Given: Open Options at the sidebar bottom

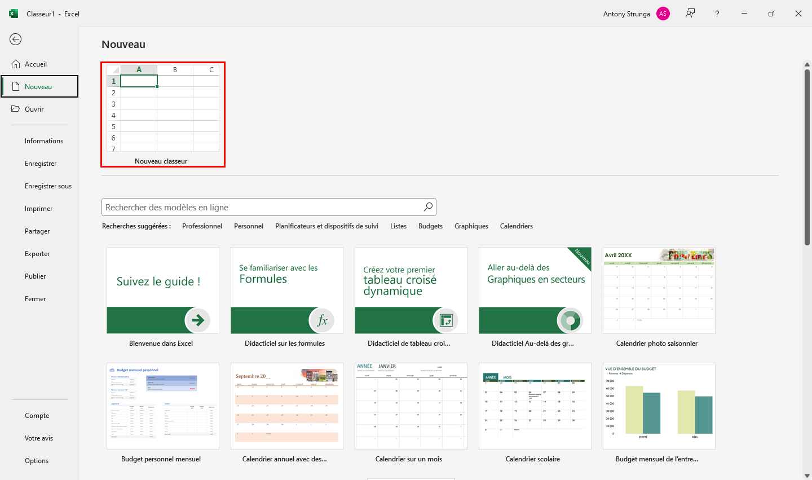Looking at the screenshot, I should (37, 461).
